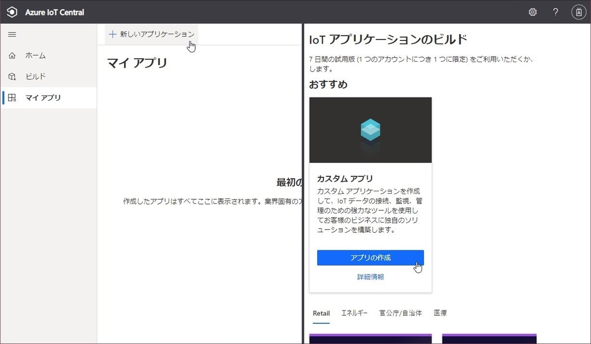This screenshot has height=344, width=591.
Task: Open settings via the gear icon
Action: click(x=532, y=12)
